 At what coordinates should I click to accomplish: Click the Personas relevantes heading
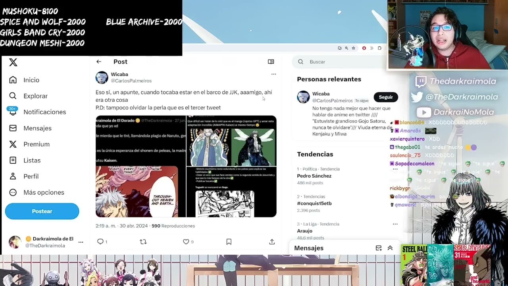pos(329,79)
